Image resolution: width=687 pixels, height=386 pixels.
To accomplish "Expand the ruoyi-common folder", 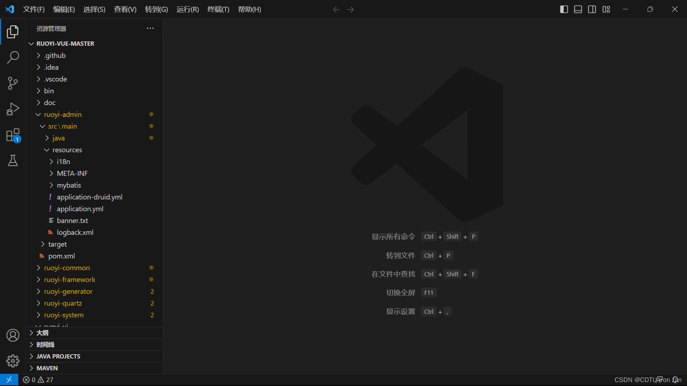I will (x=67, y=268).
